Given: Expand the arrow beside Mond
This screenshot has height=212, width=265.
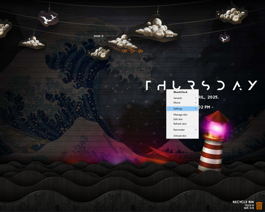Looking at the screenshot, I should [x=196, y=103].
